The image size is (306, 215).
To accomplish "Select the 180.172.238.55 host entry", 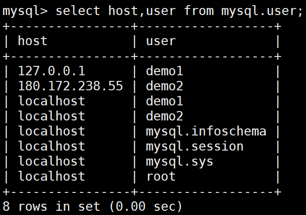I will pos(70,86).
